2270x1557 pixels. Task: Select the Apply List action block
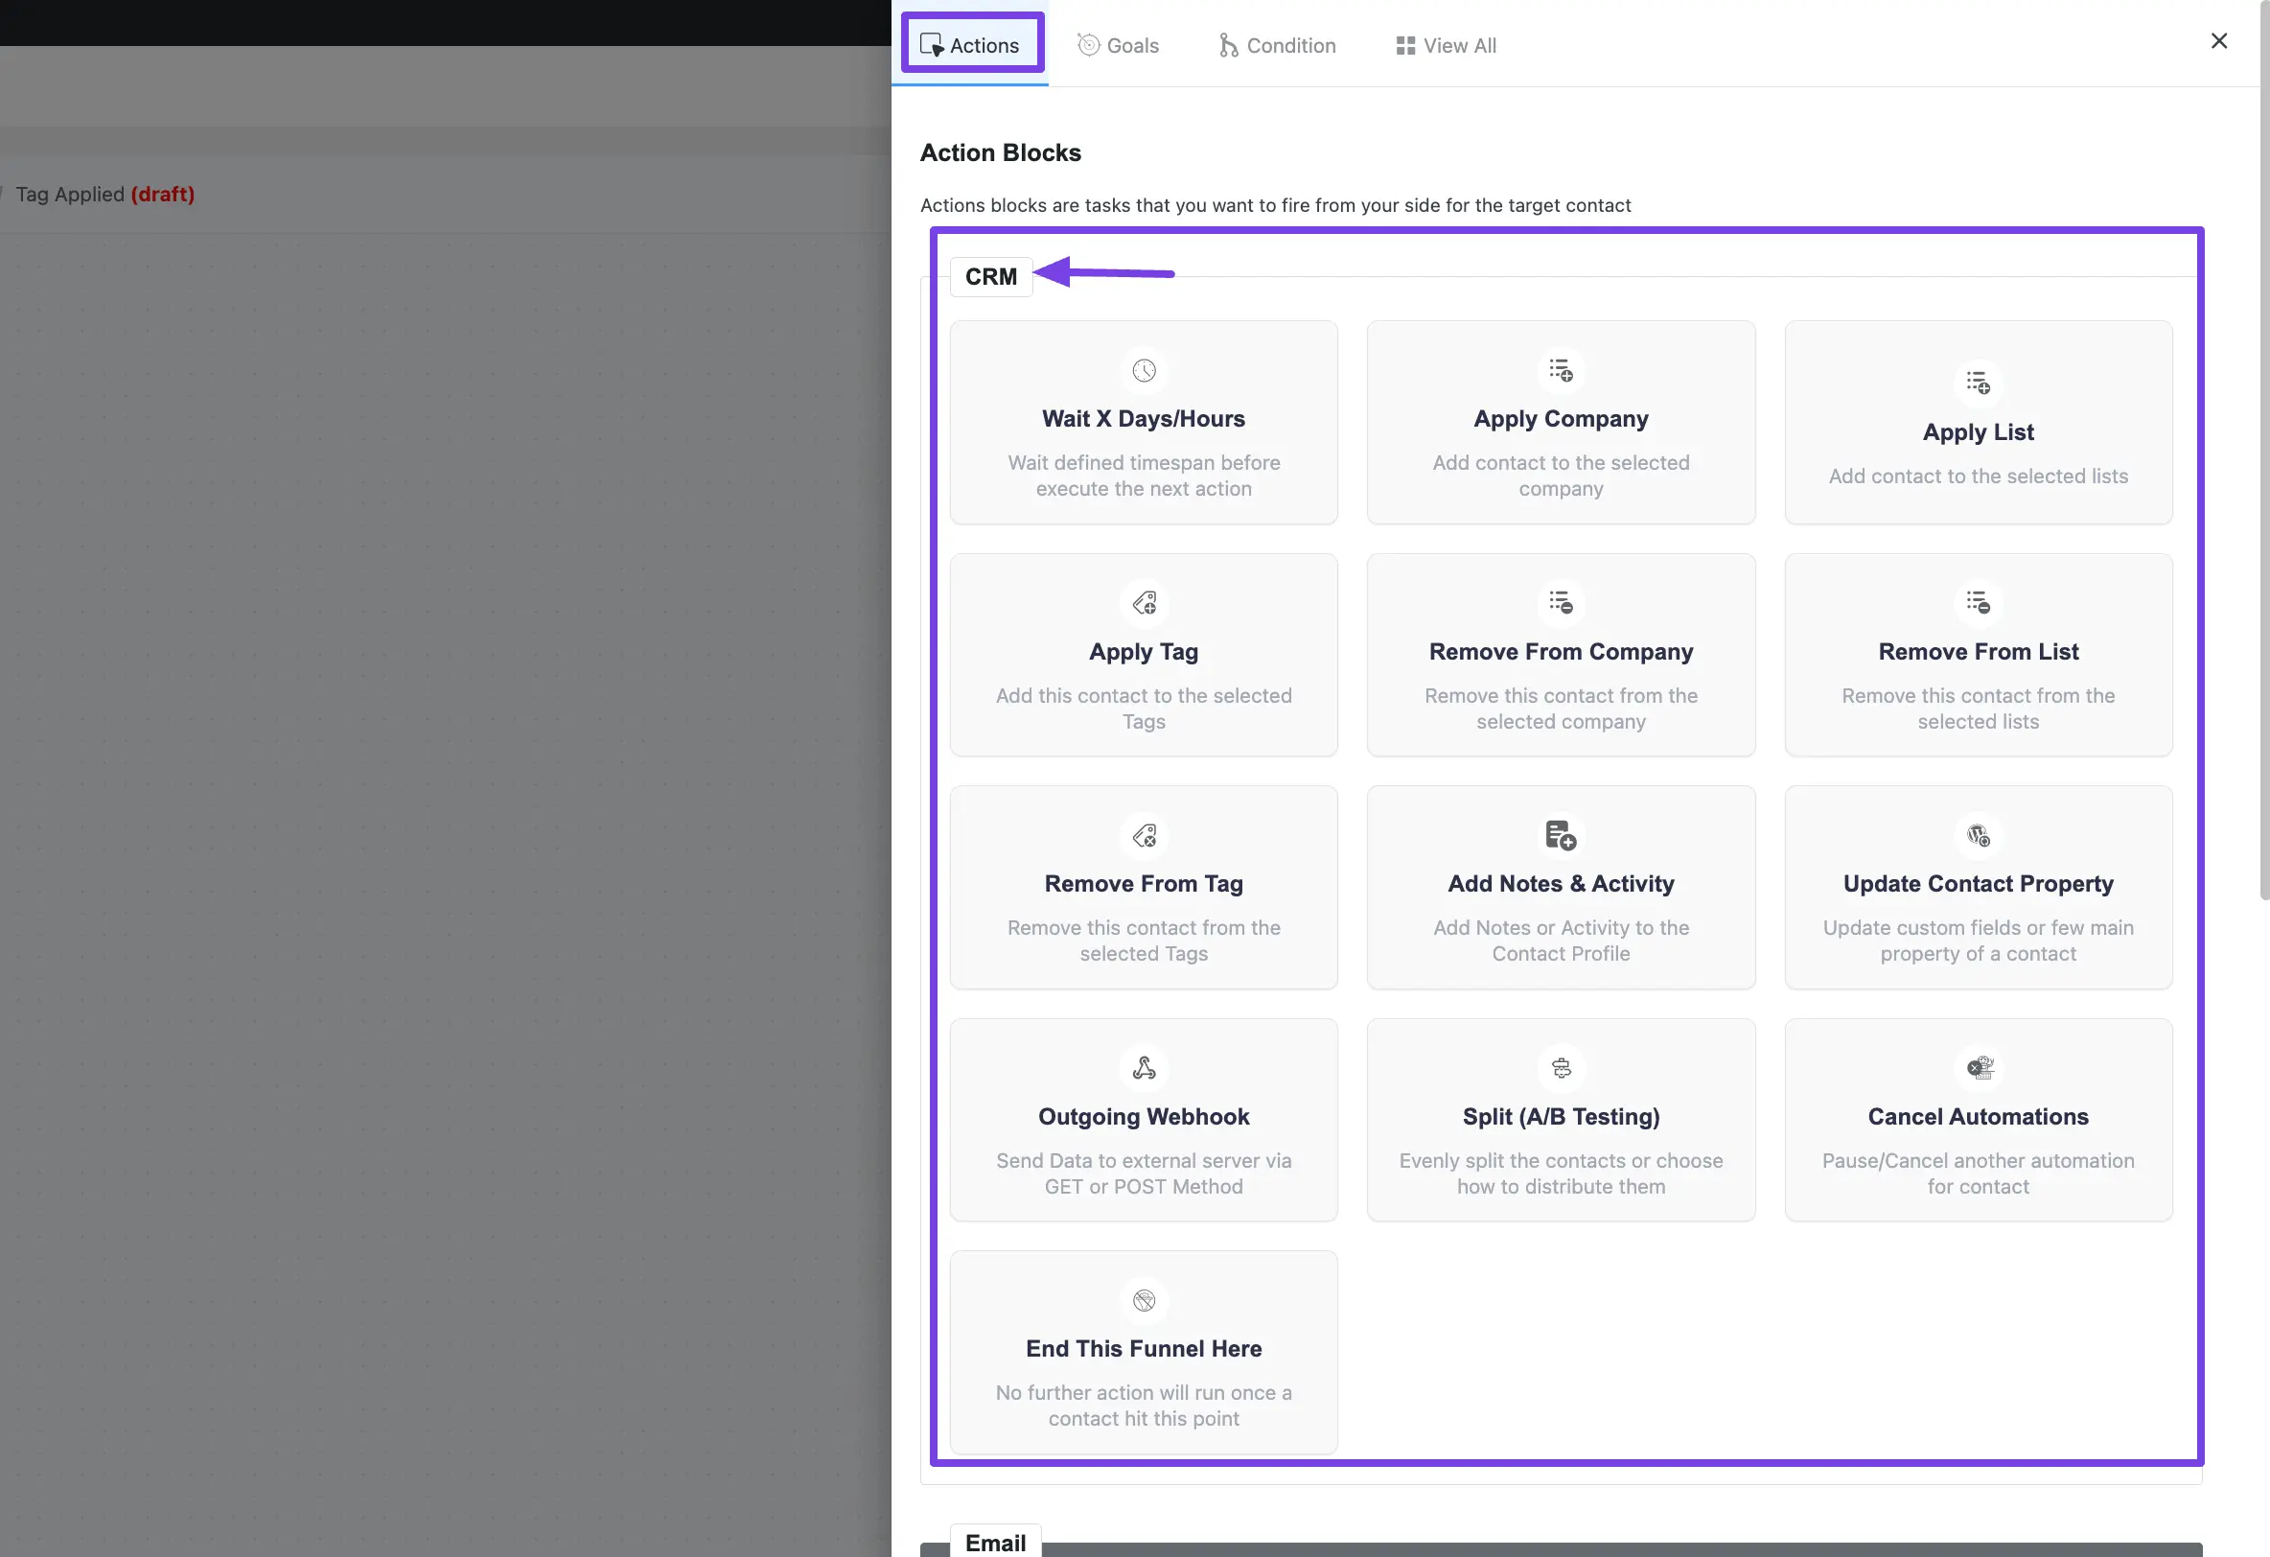(x=1979, y=421)
